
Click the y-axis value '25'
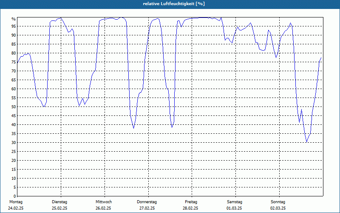tap(14, 152)
